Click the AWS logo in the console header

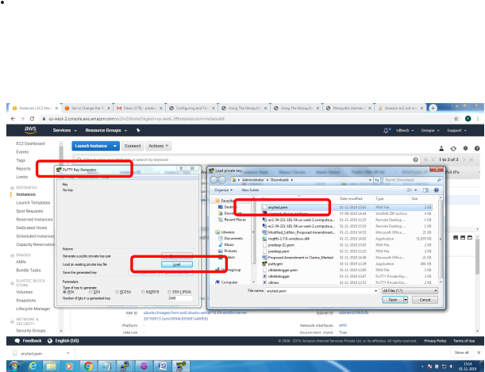[x=29, y=129]
